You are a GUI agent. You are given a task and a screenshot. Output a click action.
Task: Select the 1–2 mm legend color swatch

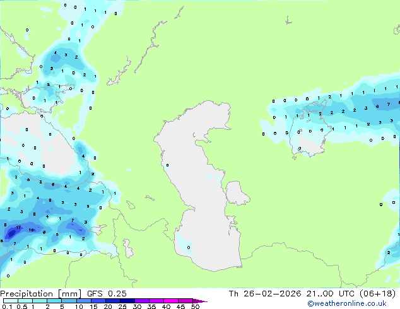point(40,301)
